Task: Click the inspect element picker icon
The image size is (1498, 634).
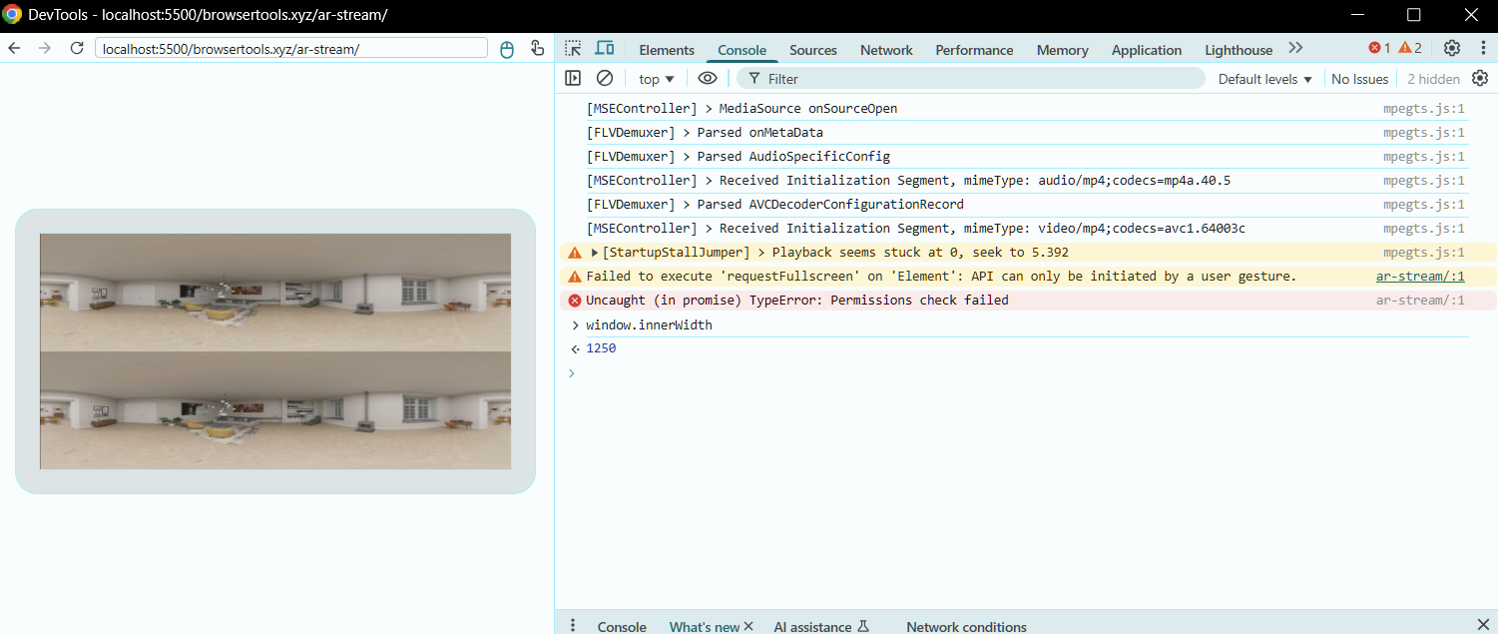Action: coord(572,49)
